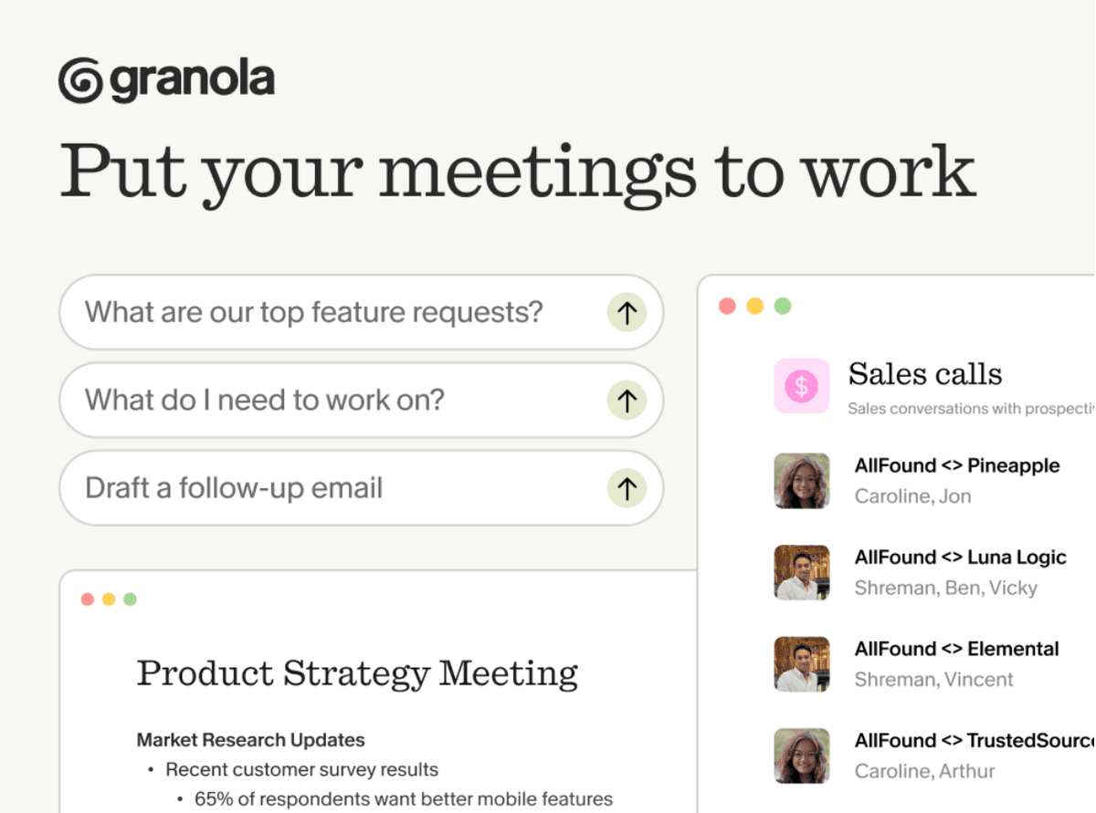Click the Product Strategy Meeting title
Screen dimensions: 1096x813
[x=357, y=673]
